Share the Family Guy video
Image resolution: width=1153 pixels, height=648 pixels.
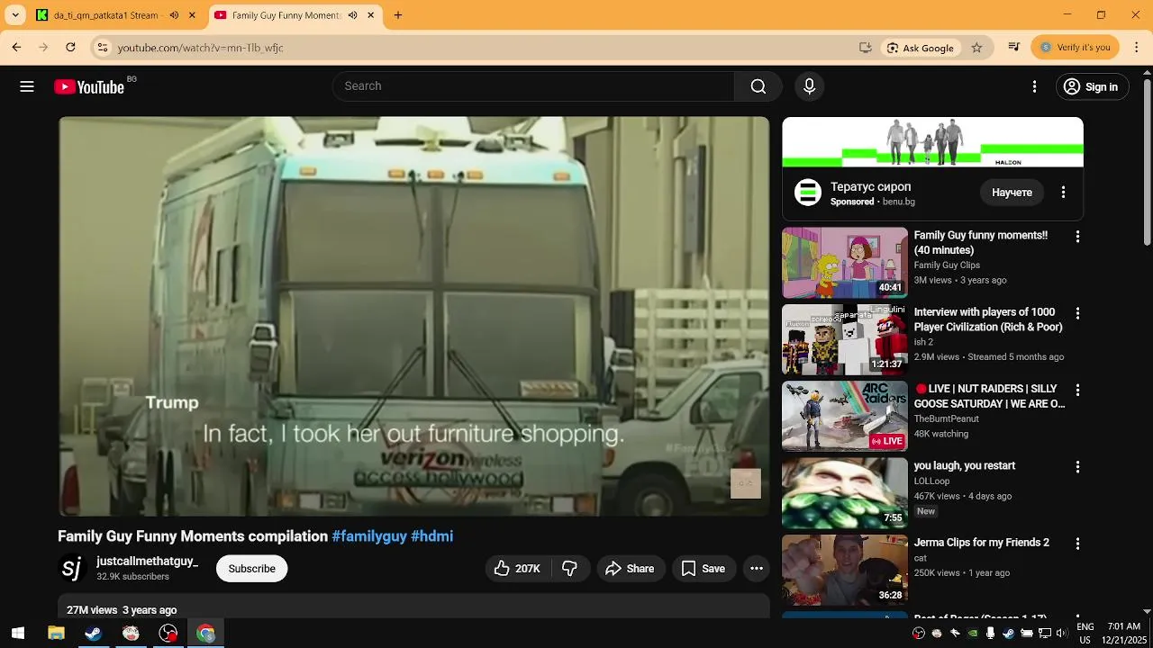630,568
